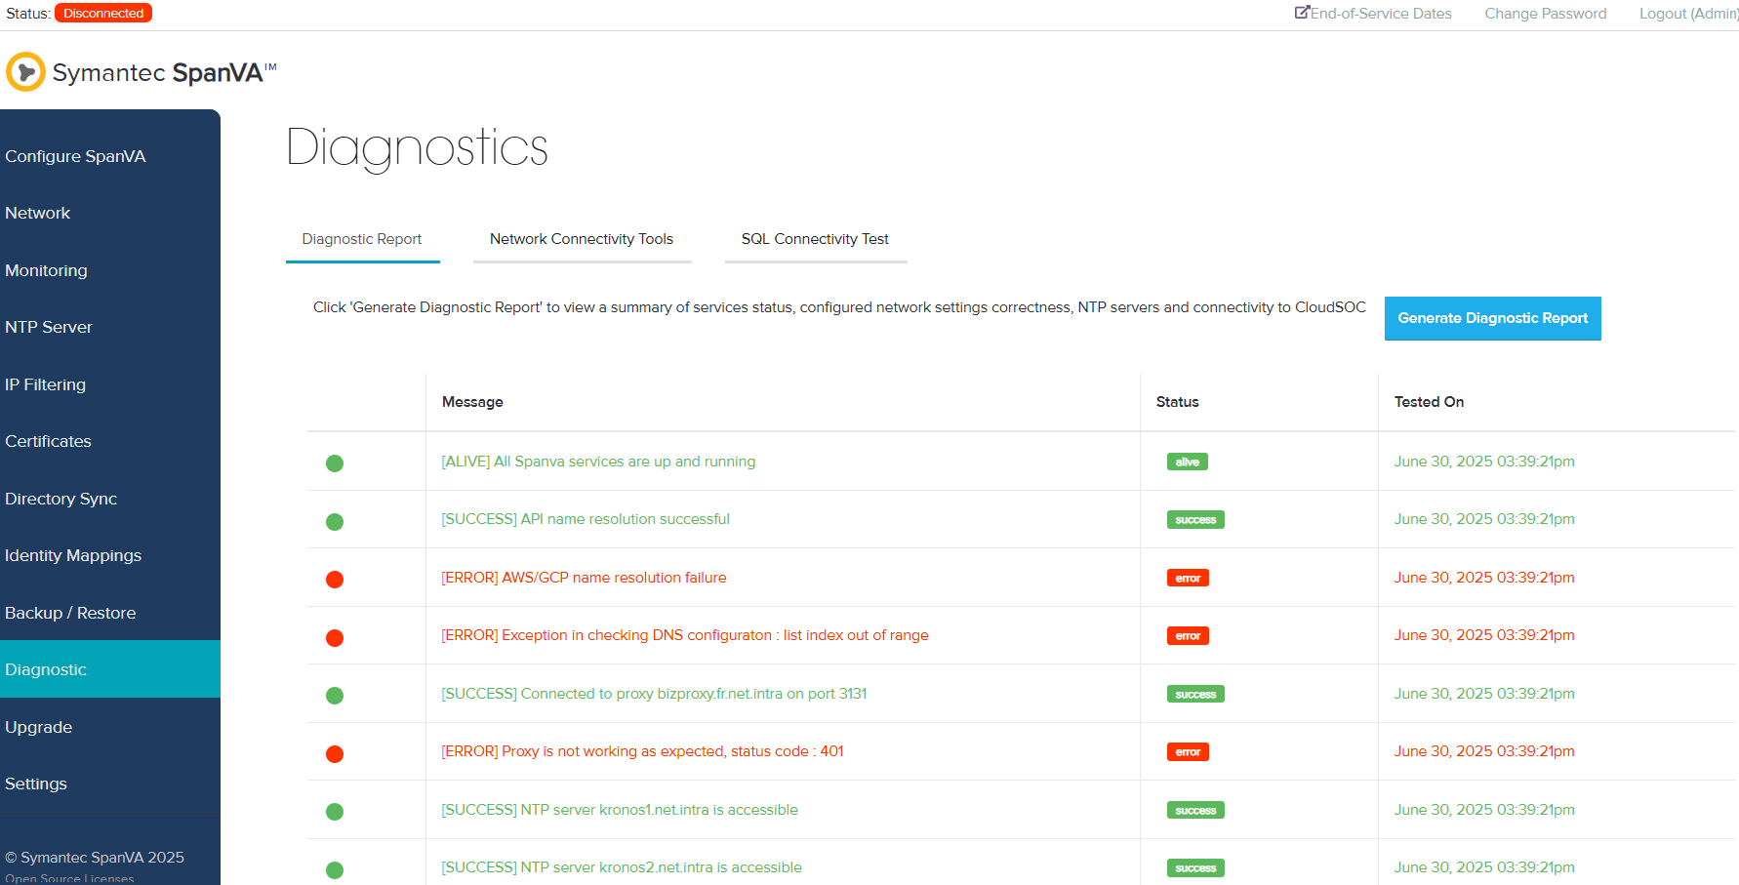Click the End-of-Service Dates external link icon

[1302, 13]
